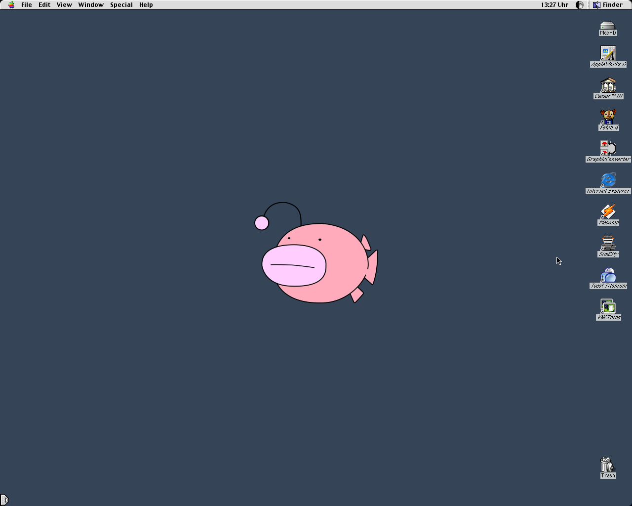Image resolution: width=632 pixels, height=506 pixels.
Task: Select the Fetch 4 dog icon
Action: 608,117
